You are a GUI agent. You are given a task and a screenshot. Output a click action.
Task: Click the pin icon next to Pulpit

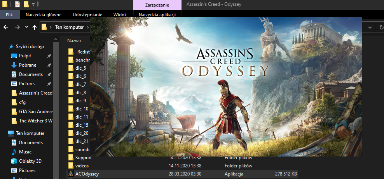[49, 56]
